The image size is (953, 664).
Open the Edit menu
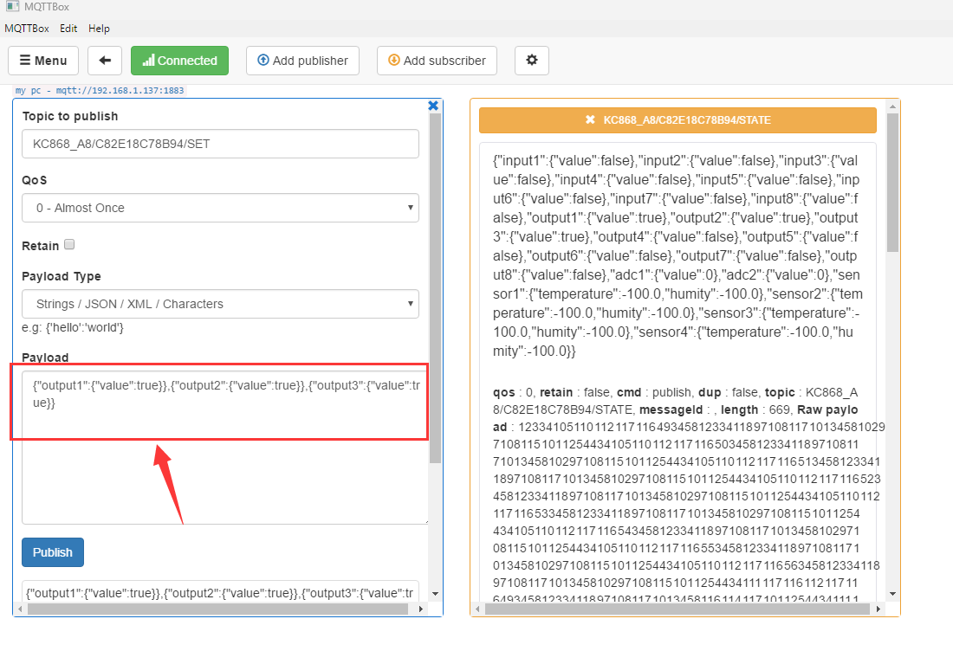(68, 29)
